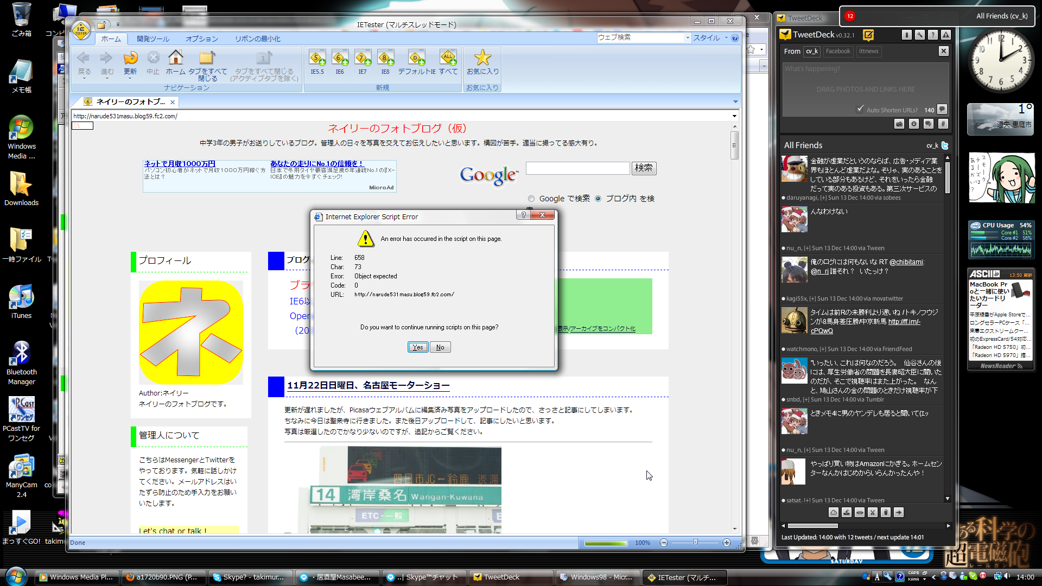Open the 'ネットで月収1000万円' ad link
1042x586 pixels.
click(180, 163)
